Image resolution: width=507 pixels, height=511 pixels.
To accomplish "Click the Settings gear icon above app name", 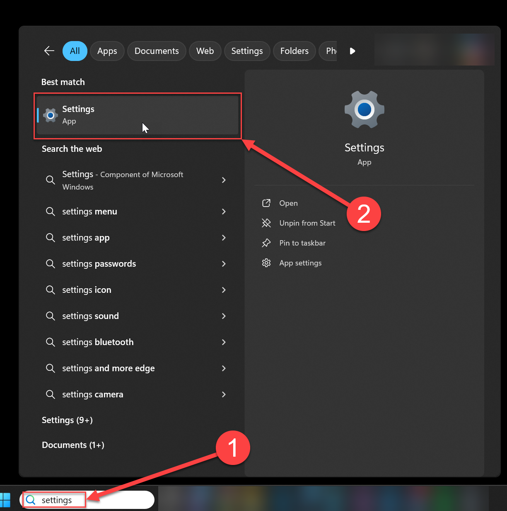I will [364, 109].
